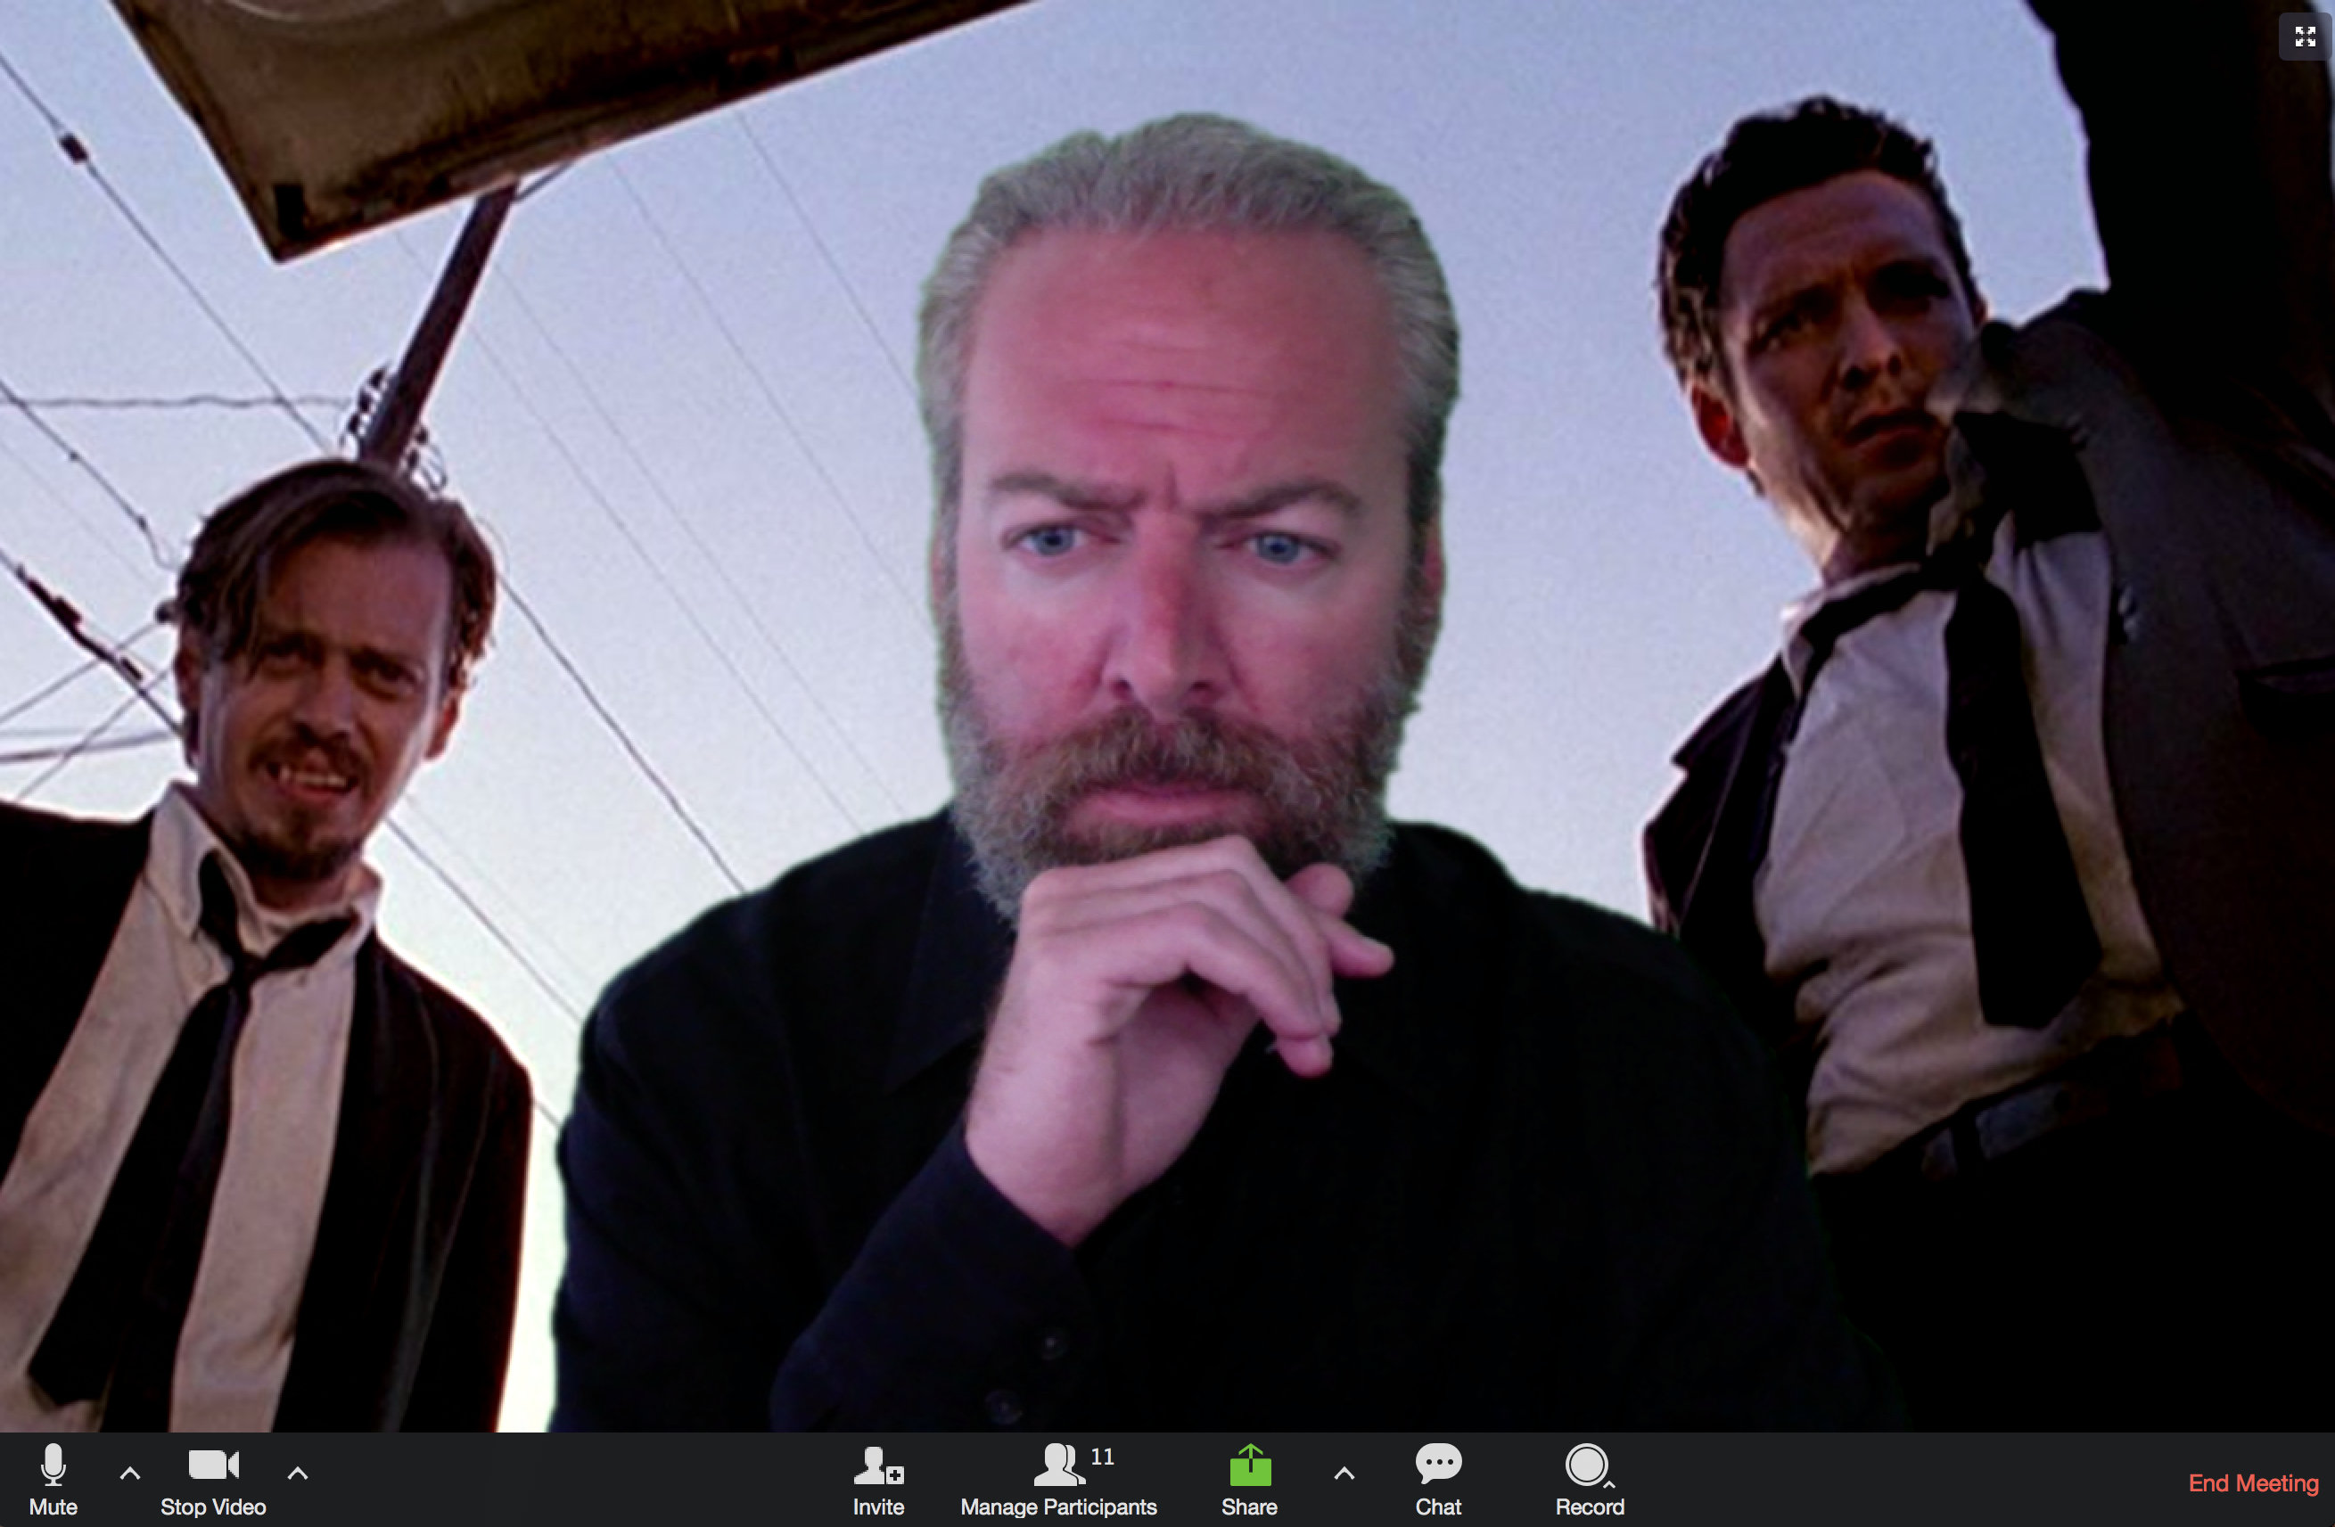The height and width of the screenshot is (1527, 2335).
Task: Click the green Share screen icon
Action: [1249, 1466]
